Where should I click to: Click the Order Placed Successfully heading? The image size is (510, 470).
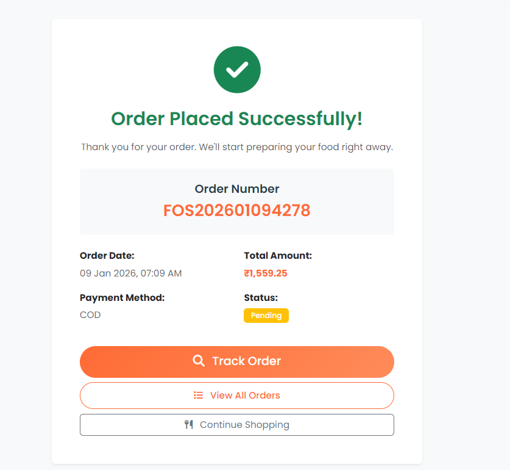click(236, 118)
